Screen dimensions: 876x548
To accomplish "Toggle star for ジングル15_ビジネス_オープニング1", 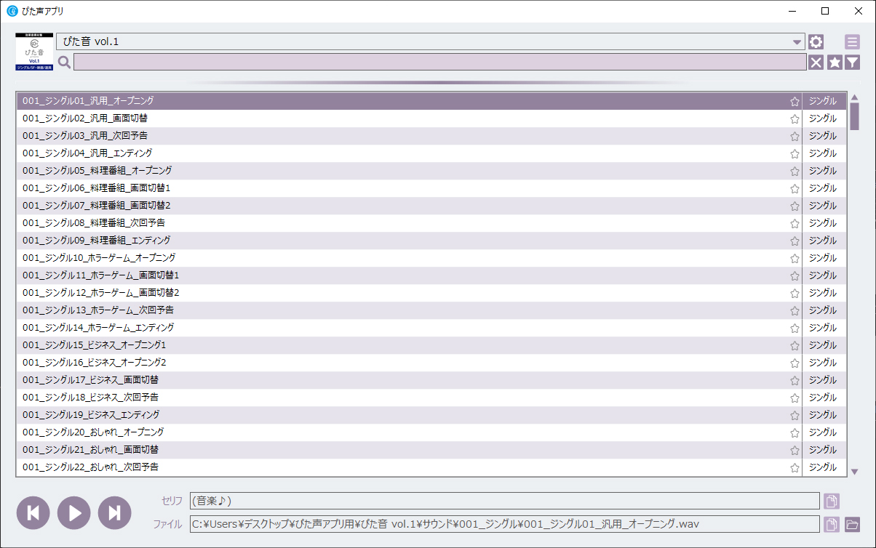I will [795, 346].
